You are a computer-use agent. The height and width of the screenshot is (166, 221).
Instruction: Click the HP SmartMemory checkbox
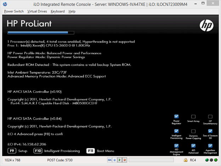point(210,117)
